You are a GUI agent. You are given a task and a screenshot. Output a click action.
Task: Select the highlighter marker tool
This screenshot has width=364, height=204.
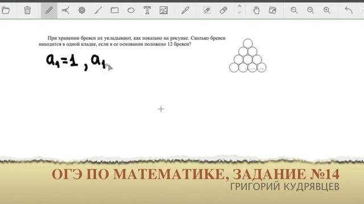(x=185, y=10)
